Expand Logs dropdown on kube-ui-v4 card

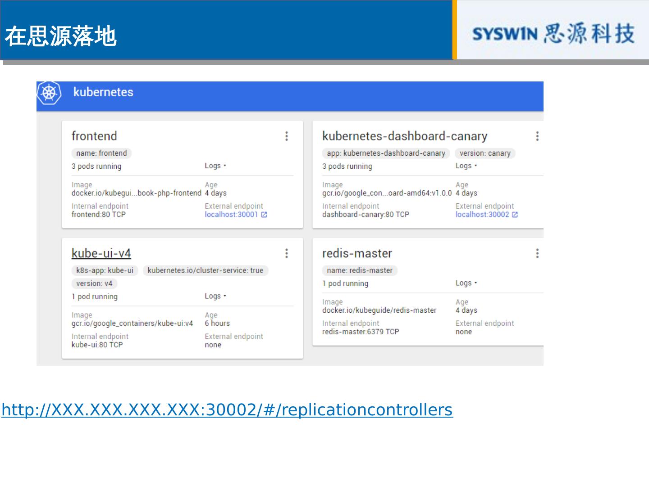click(x=215, y=296)
